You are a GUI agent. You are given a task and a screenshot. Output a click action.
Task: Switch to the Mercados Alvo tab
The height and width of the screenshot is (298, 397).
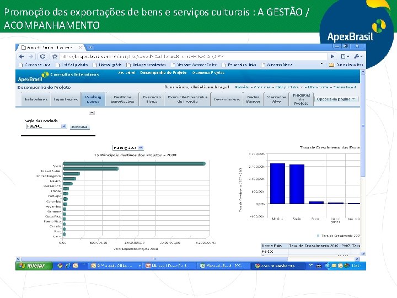[276, 99]
